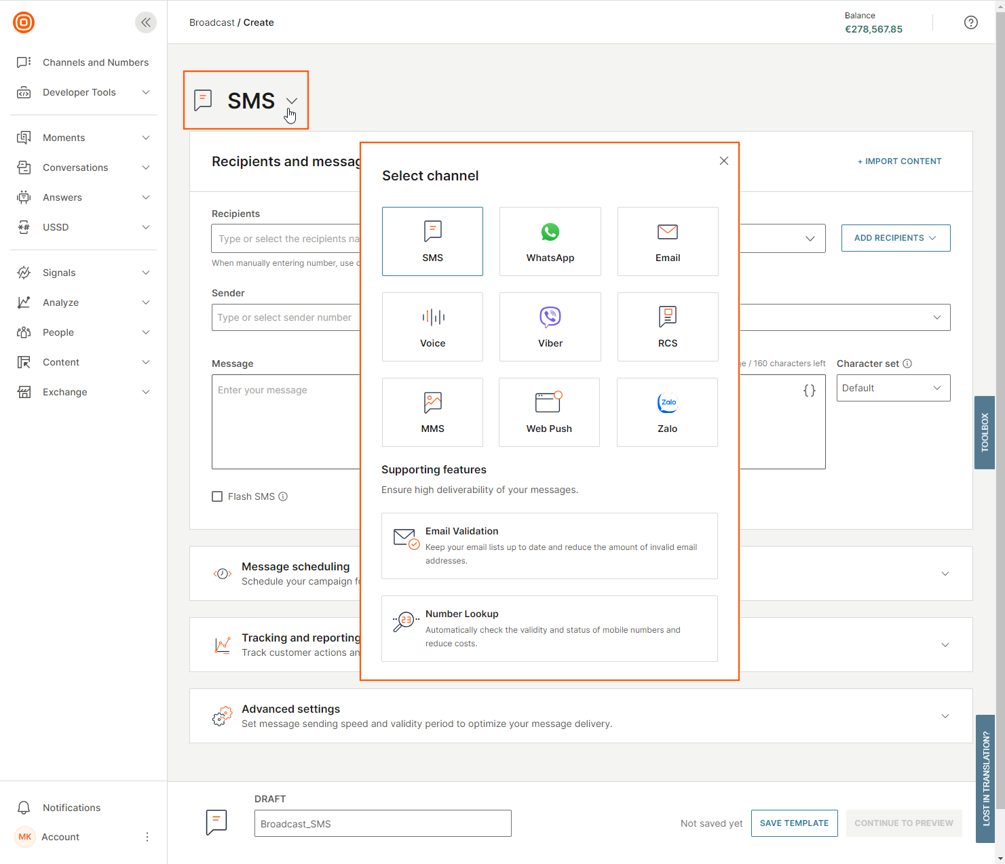Choose the Viber channel tile
Image resolution: width=1005 pixels, height=864 pixels.
pyautogui.click(x=550, y=327)
